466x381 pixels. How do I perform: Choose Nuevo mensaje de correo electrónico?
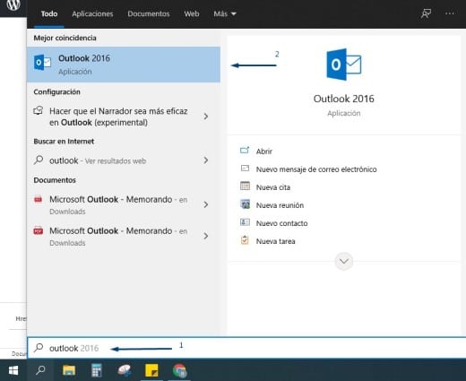pos(316,169)
